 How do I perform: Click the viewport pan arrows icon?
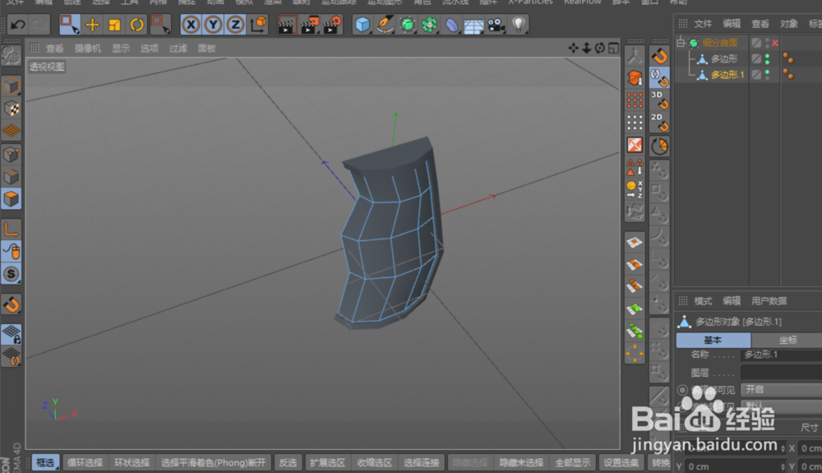coord(574,49)
